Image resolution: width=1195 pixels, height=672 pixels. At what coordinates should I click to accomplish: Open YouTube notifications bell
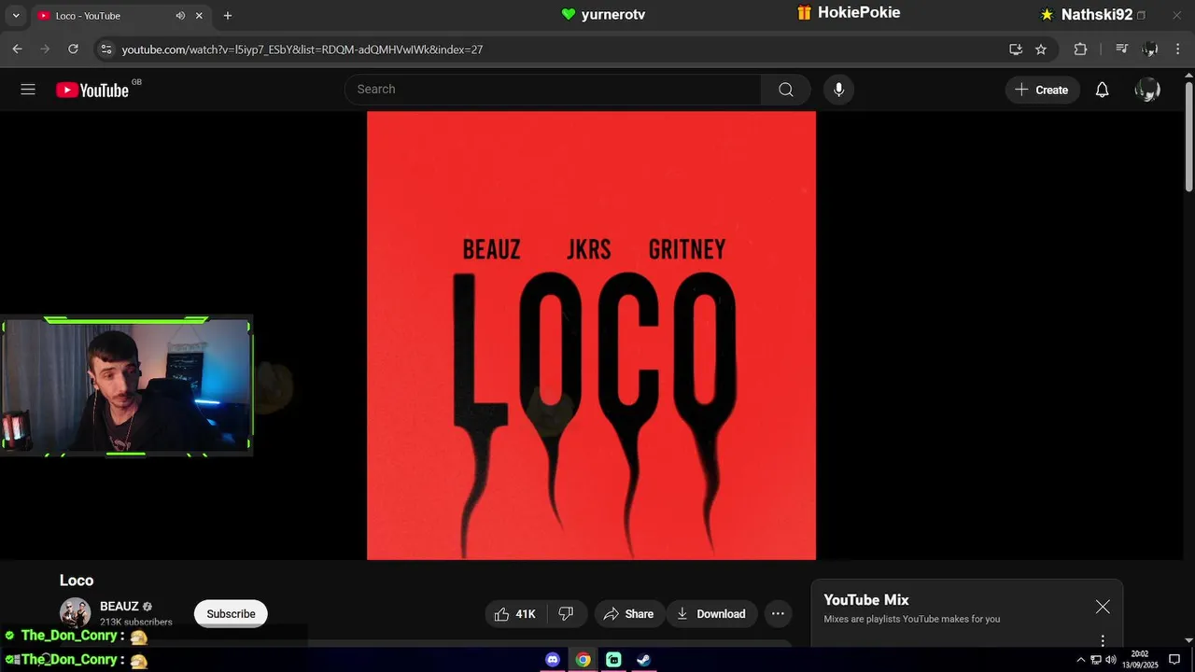pyautogui.click(x=1102, y=90)
